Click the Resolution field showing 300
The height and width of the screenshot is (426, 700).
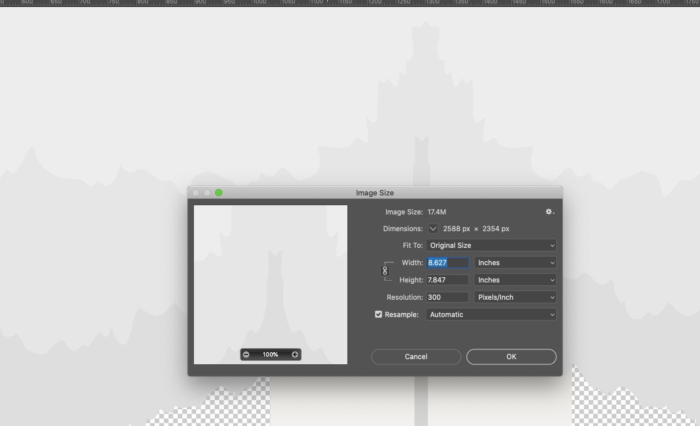448,297
